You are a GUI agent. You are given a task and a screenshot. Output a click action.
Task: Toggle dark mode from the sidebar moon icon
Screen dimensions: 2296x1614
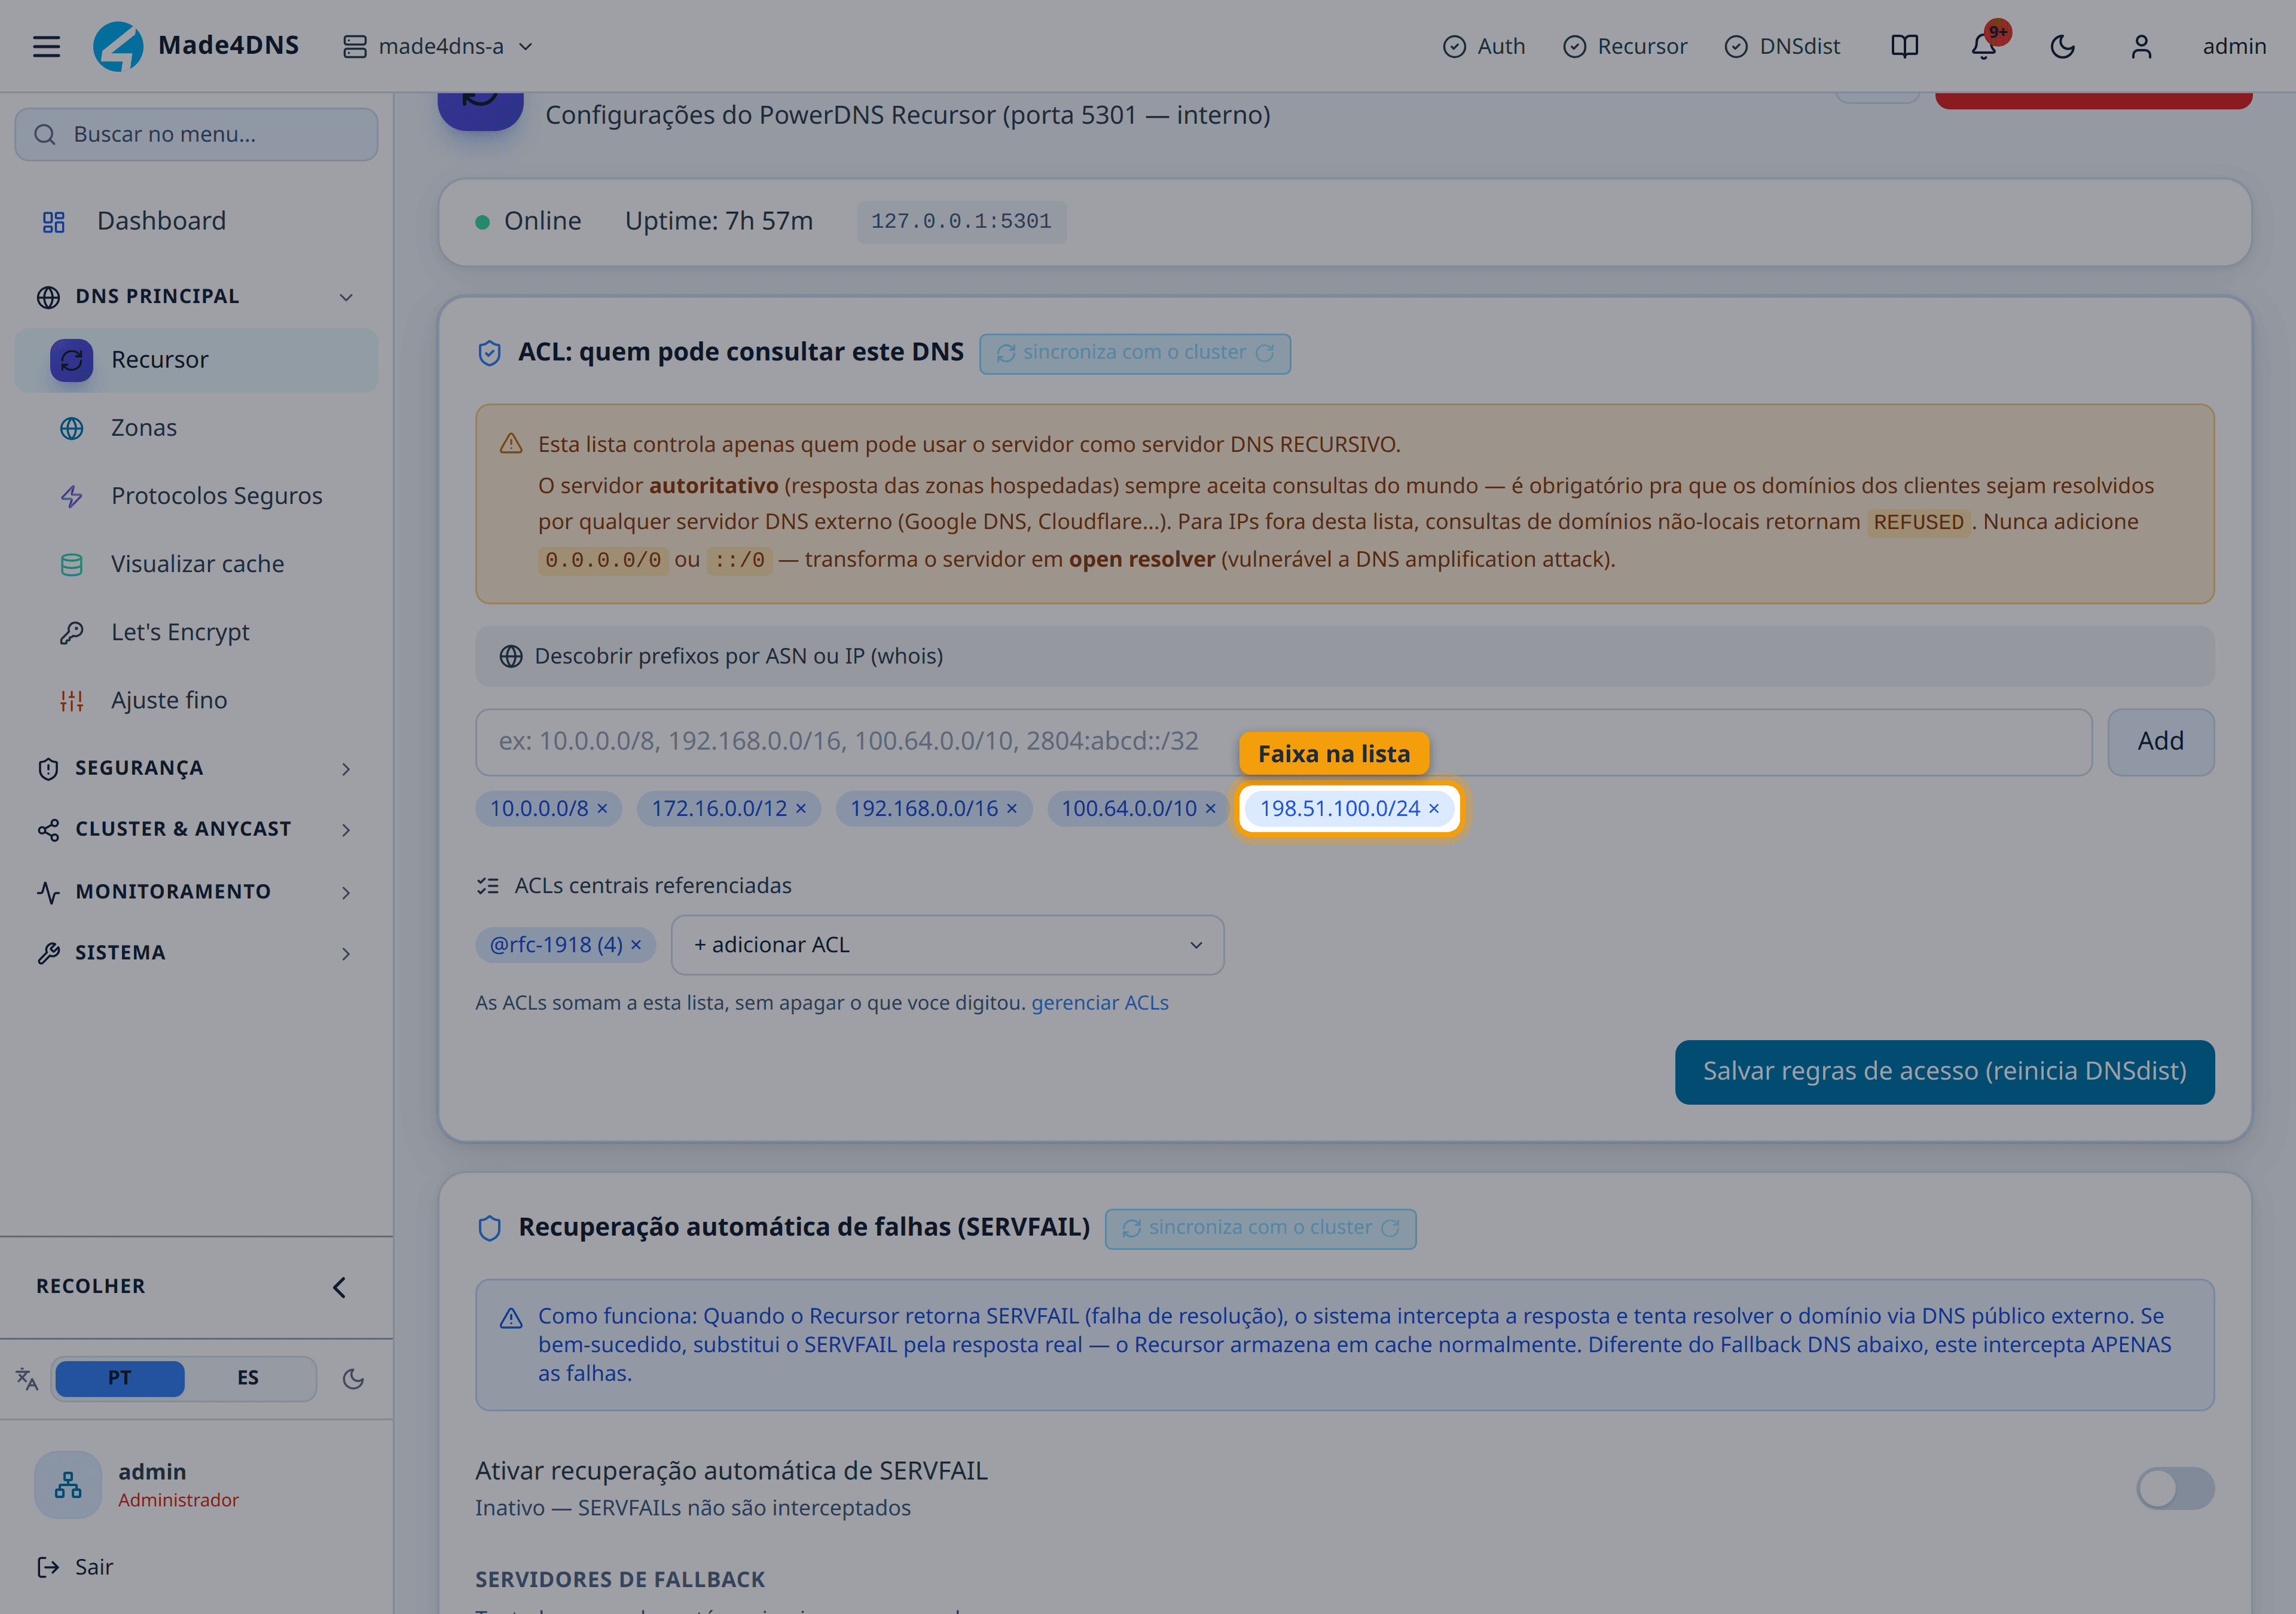(353, 1379)
